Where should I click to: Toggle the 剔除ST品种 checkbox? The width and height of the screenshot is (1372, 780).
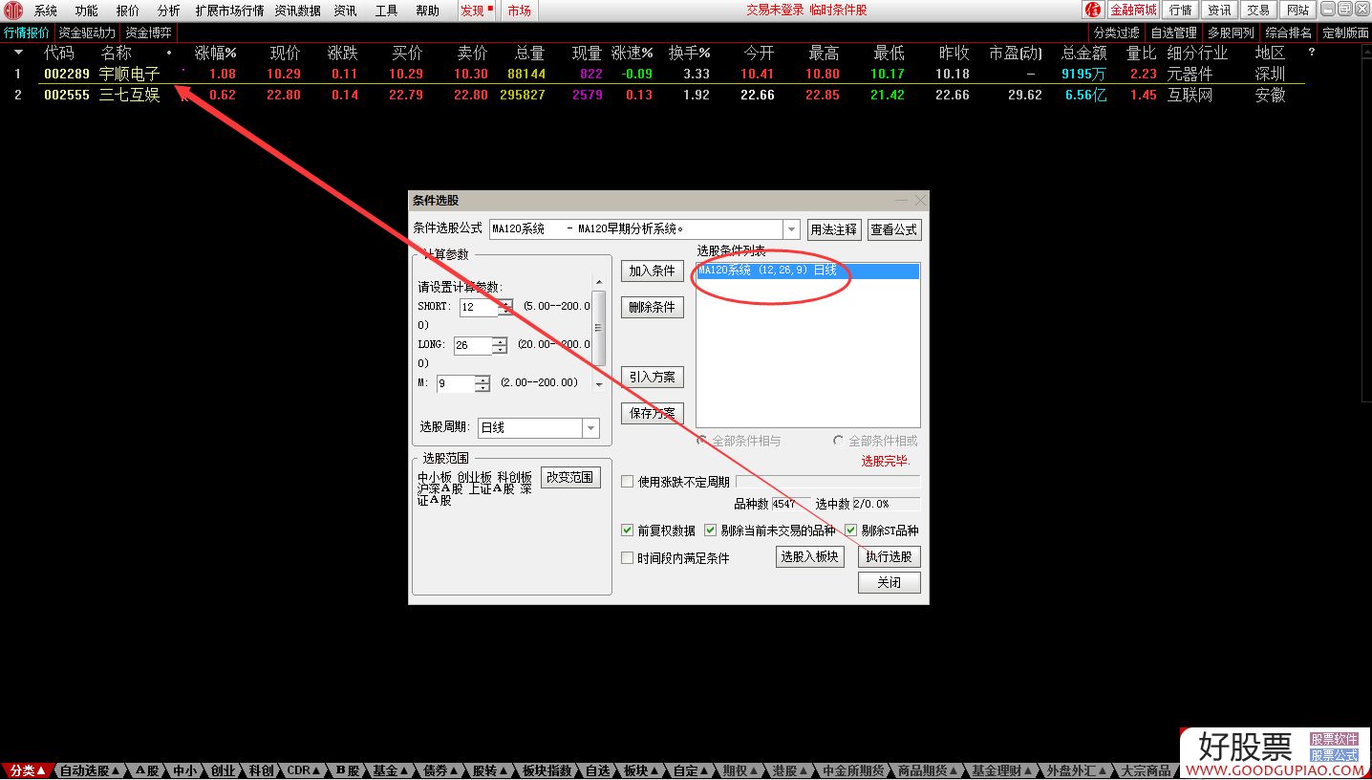point(850,531)
